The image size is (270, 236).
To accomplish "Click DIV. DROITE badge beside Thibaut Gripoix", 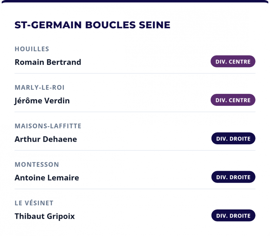I will [233, 216].
